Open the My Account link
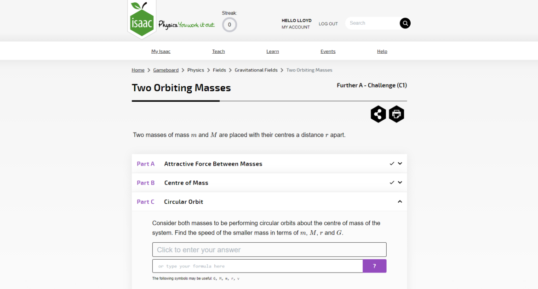The width and height of the screenshot is (538, 289). 296,27
